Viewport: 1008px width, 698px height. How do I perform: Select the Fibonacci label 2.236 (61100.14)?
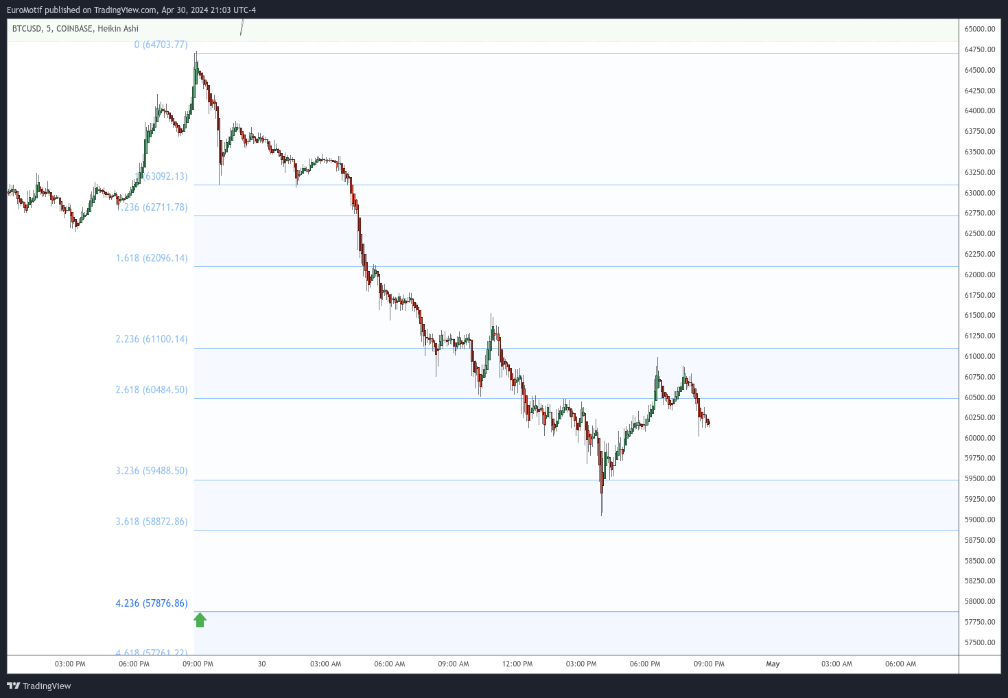coord(152,339)
